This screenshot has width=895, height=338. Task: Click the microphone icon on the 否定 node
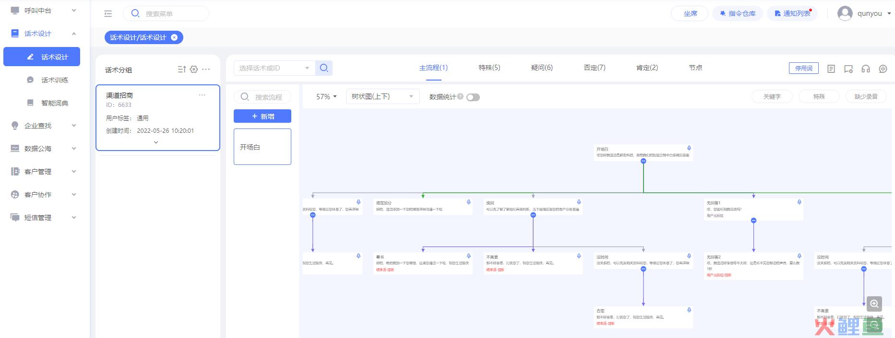coord(689,310)
